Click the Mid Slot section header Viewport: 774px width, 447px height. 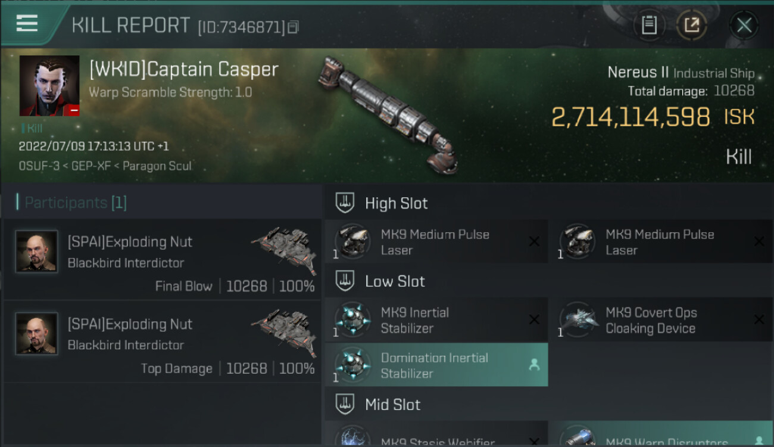pos(392,405)
